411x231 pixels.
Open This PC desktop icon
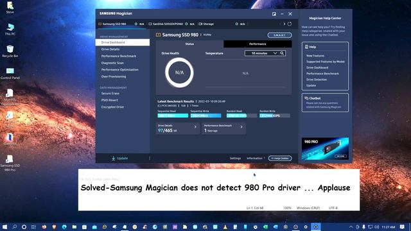pyautogui.click(x=10, y=29)
